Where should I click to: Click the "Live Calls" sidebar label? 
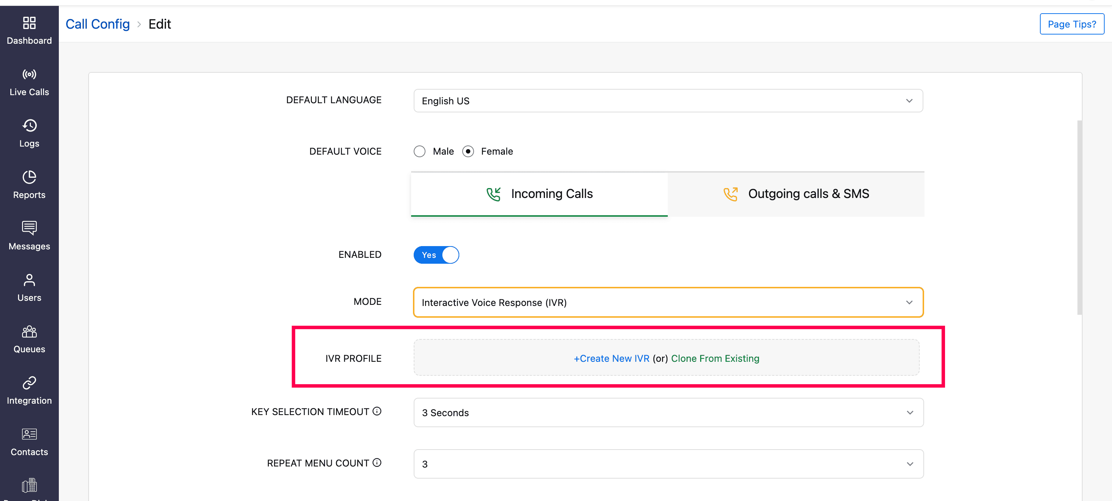point(29,92)
